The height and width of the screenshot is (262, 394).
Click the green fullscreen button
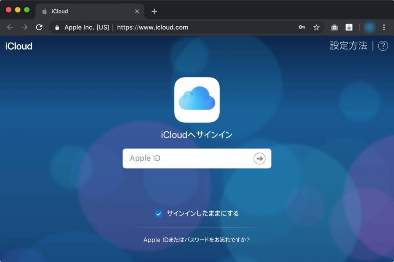[27, 10]
